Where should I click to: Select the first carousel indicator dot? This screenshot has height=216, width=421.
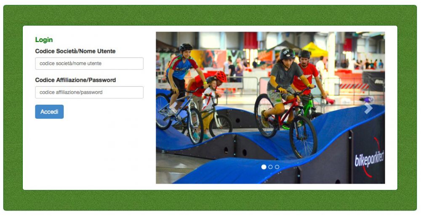point(264,167)
